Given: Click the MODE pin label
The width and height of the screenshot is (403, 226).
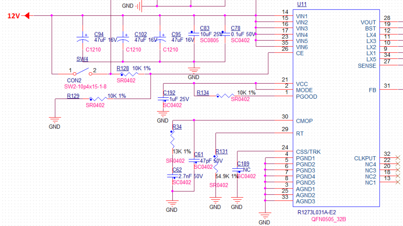Looking at the screenshot, I should point(304,90).
